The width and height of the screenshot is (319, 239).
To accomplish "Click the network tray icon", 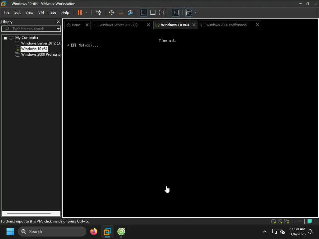I will [x=274, y=232].
